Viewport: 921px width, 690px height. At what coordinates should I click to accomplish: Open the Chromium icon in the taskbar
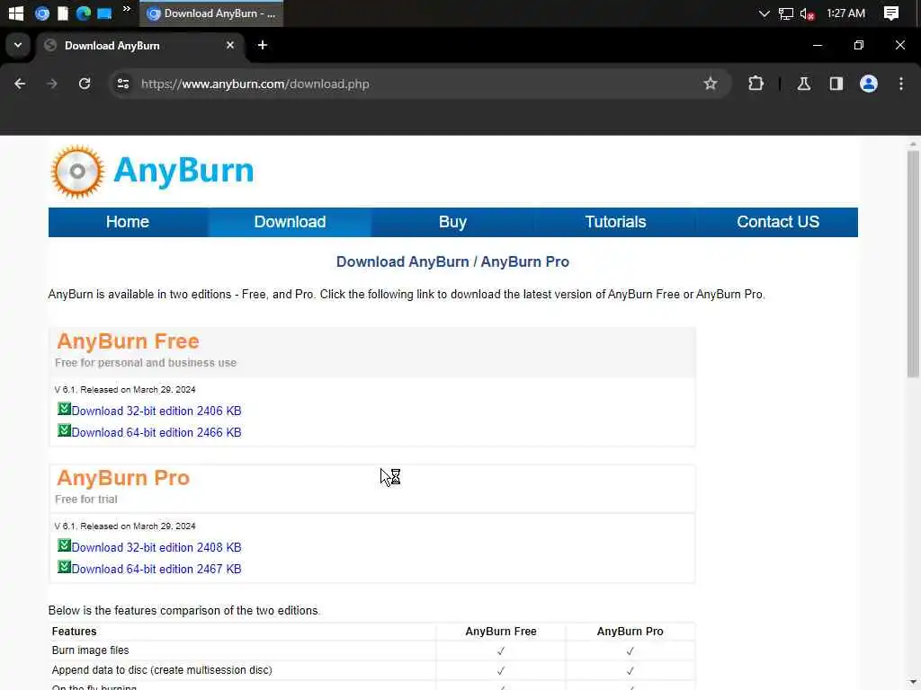coord(41,13)
